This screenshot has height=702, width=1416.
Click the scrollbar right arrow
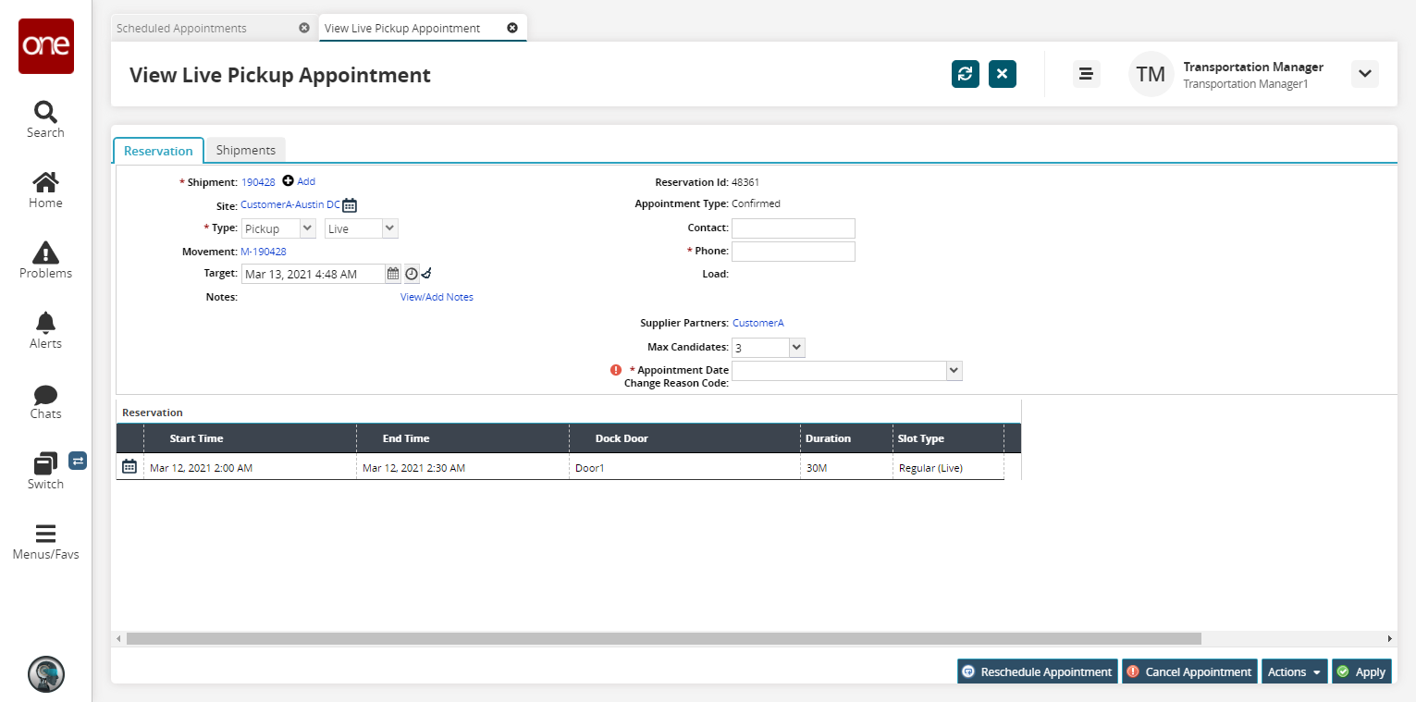point(1390,638)
